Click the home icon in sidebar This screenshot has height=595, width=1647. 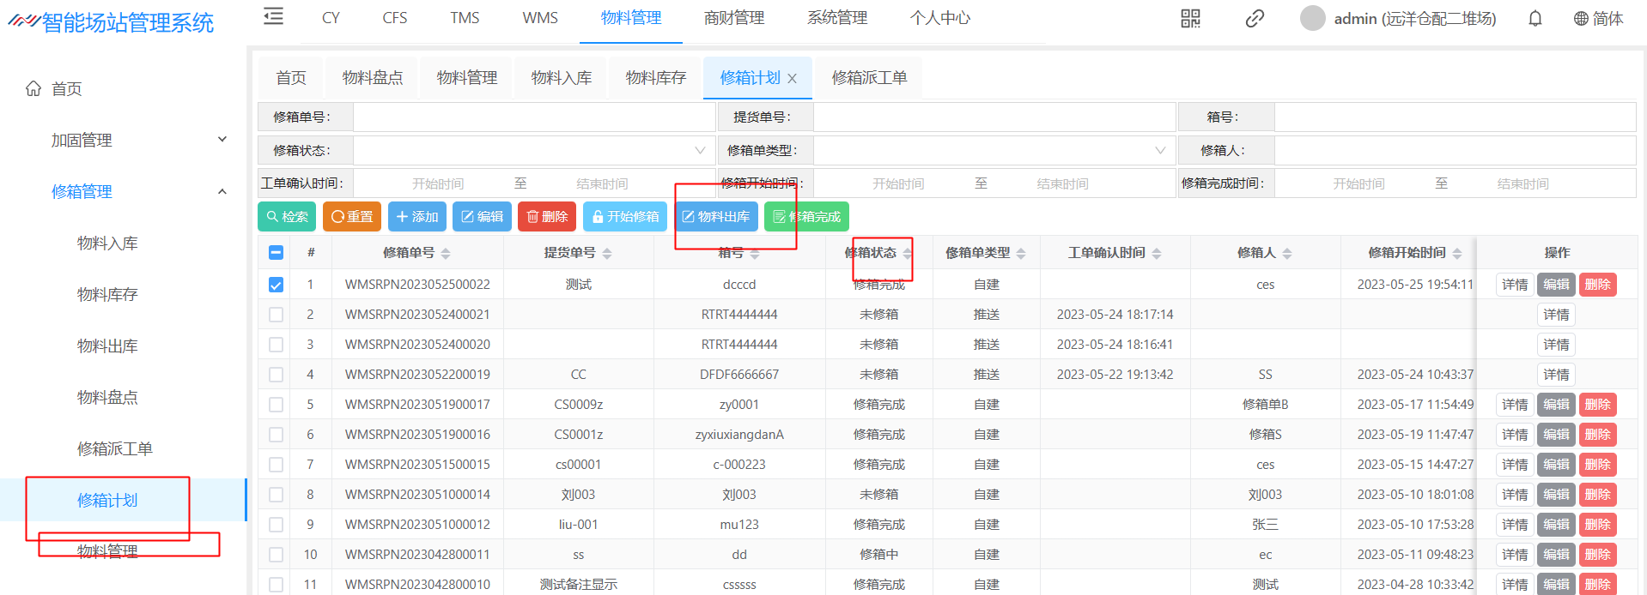tap(33, 88)
